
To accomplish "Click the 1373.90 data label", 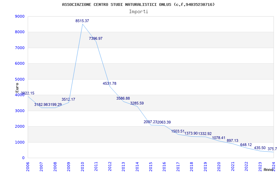I will tap(191, 134).
